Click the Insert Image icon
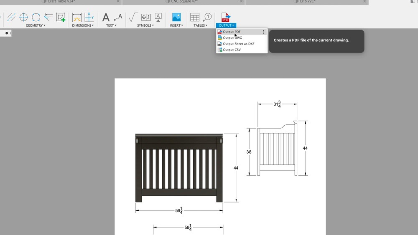 tap(176, 17)
